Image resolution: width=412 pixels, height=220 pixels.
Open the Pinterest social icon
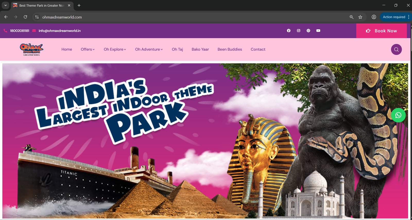(x=308, y=31)
